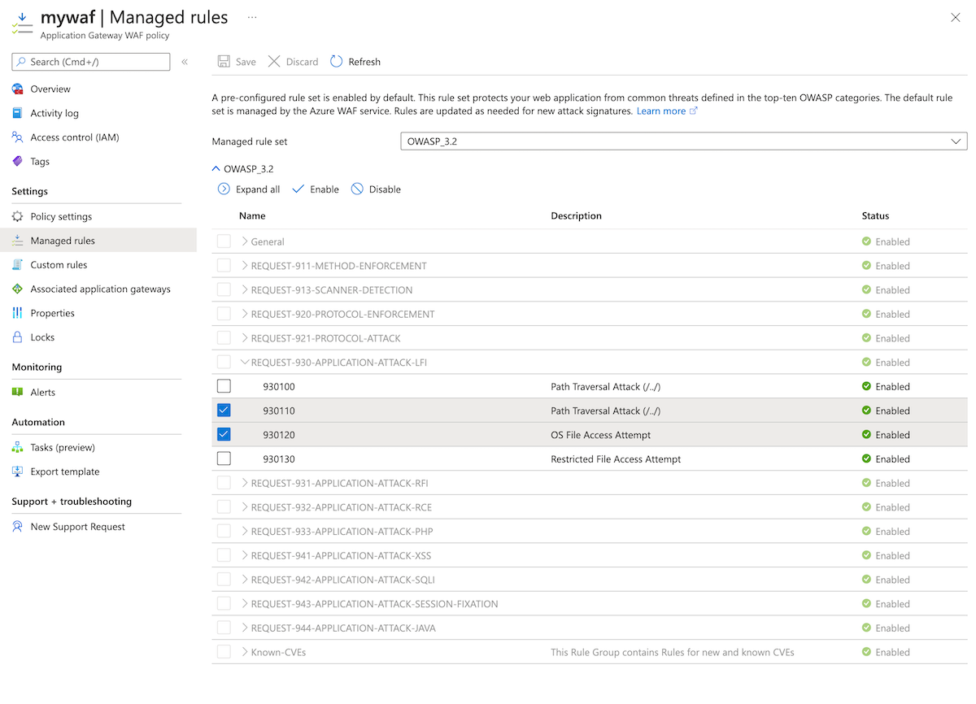Image resolution: width=976 pixels, height=704 pixels.
Task: Open the more options ellipsis beside the title
Action: 252,17
